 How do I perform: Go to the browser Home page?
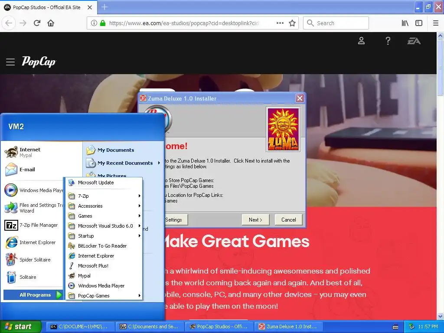click(x=51, y=23)
